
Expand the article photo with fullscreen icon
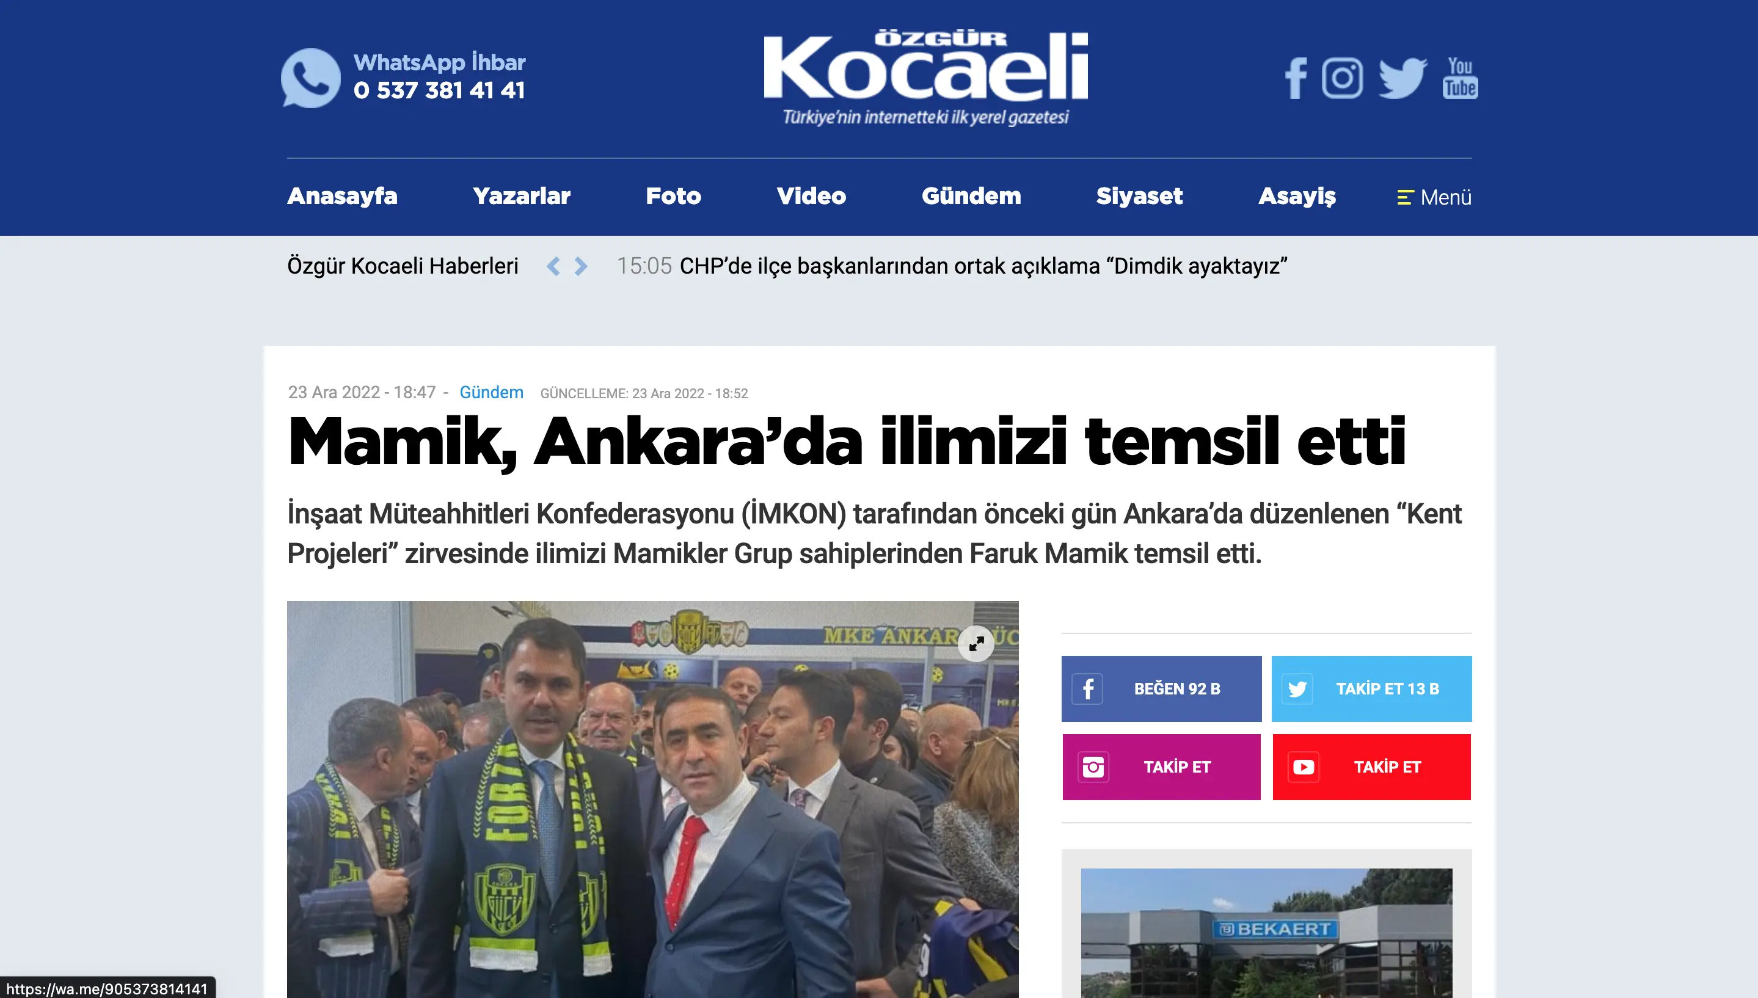tap(976, 643)
